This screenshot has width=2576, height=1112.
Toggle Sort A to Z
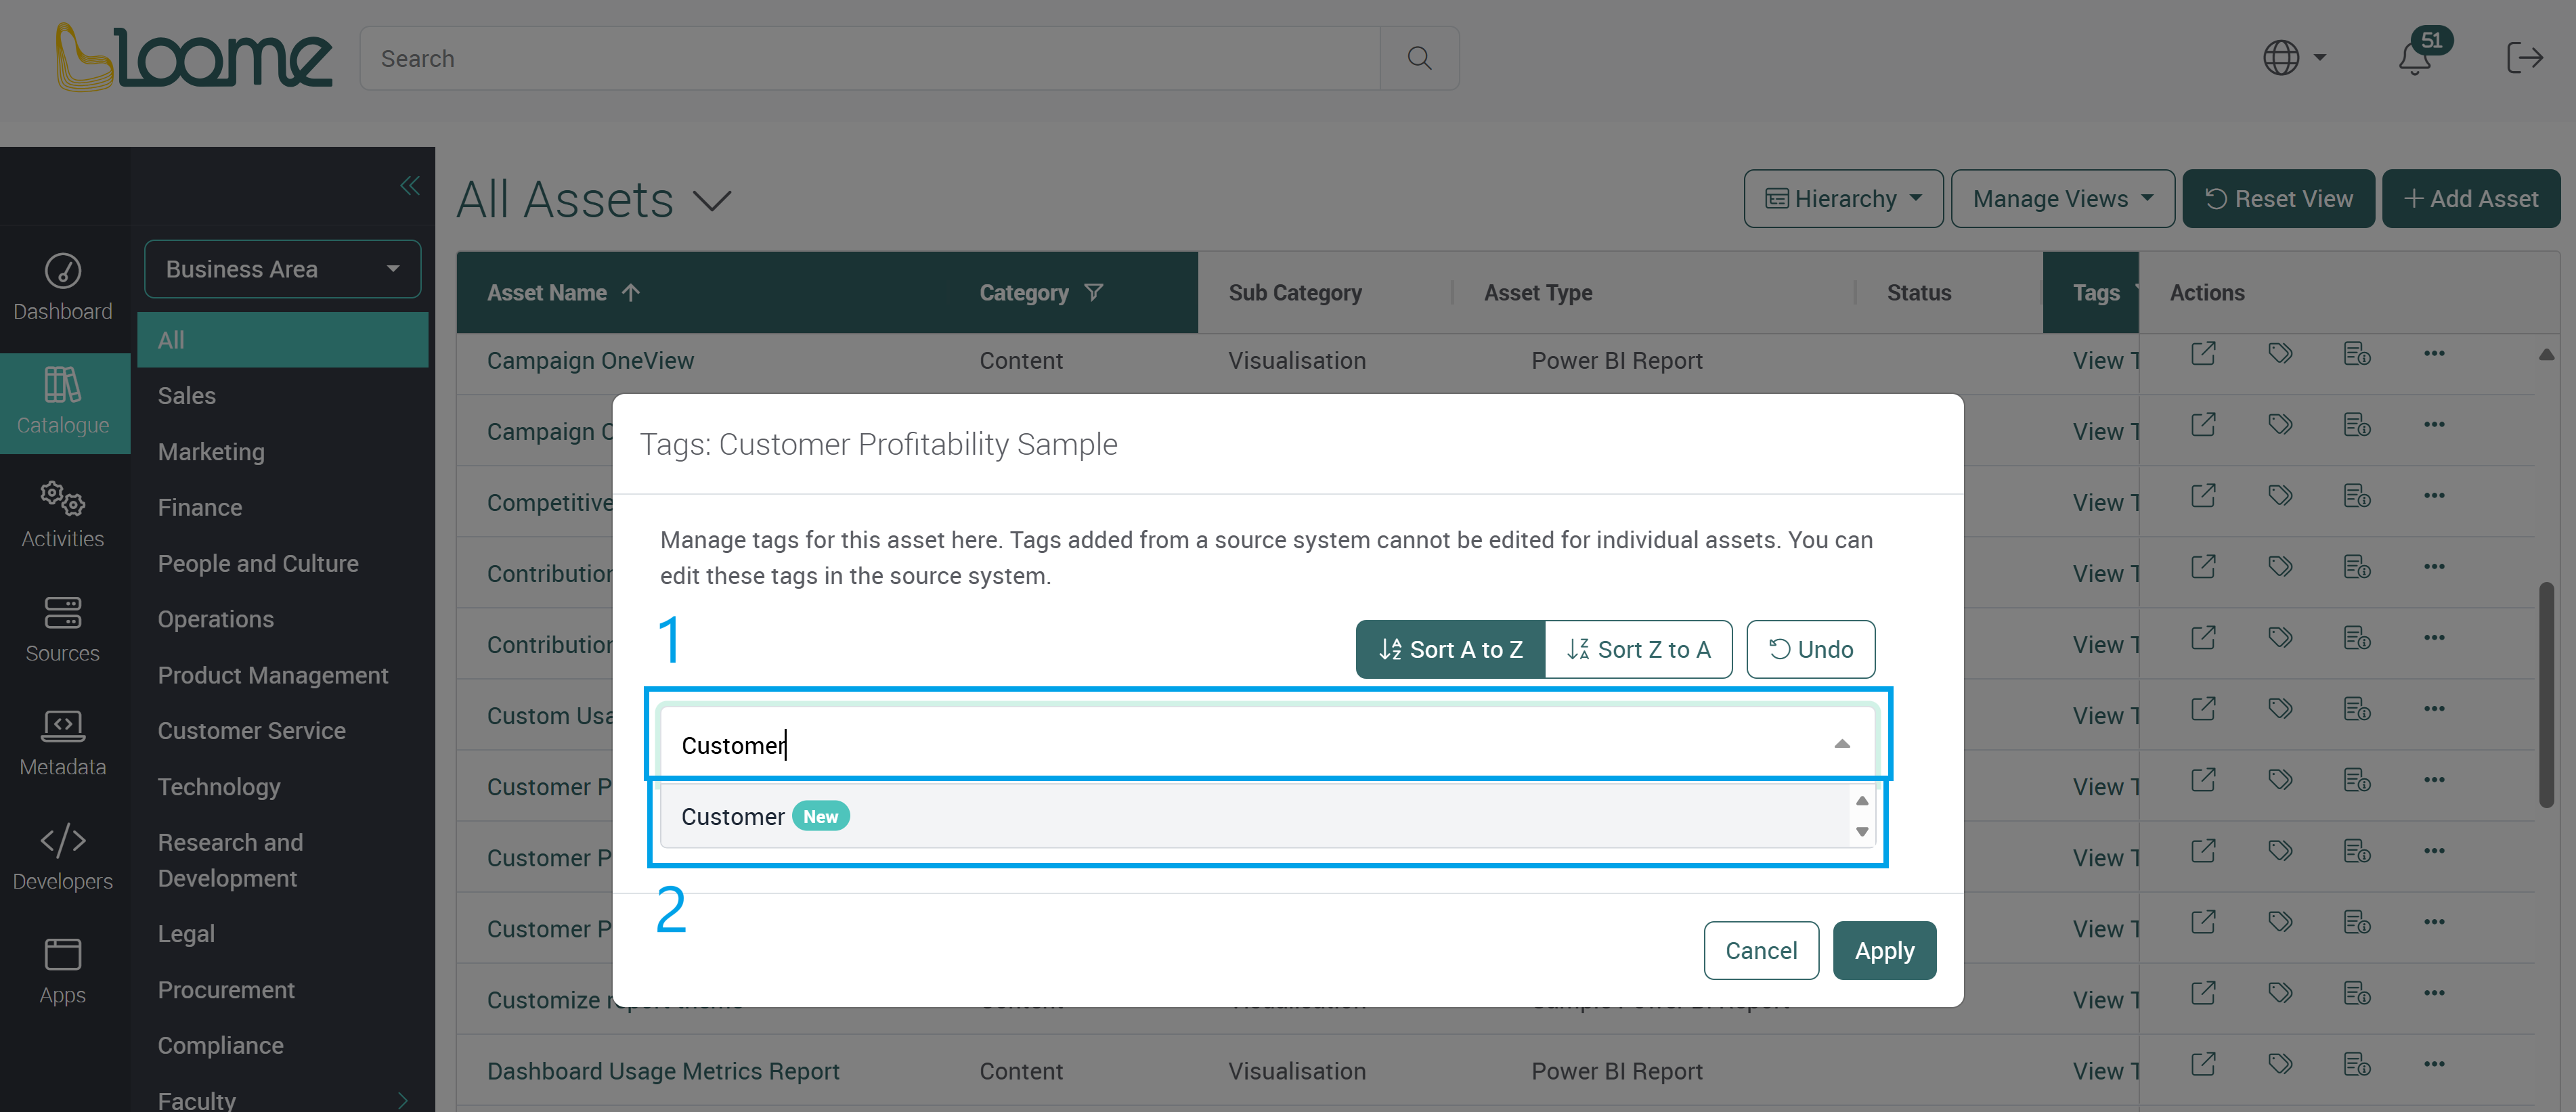1450,650
